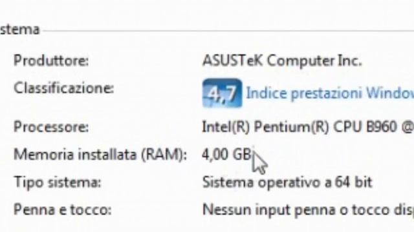Click the Sistema section heading

click(x=20, y=30)
